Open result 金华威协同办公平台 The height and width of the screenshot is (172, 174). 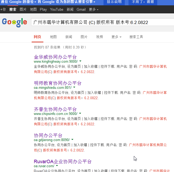pos(55,57)
